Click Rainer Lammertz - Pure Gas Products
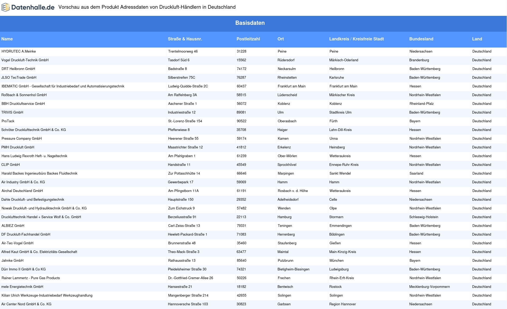The image size is (507, 309). (x=31, y=278)
